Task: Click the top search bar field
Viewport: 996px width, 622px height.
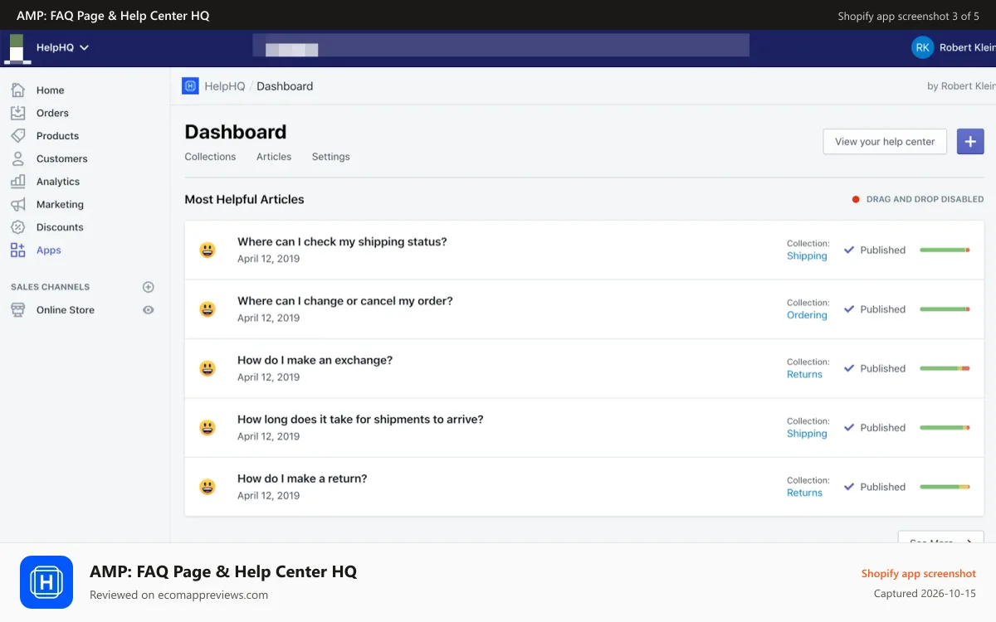Action: click(x=500, y=45)
